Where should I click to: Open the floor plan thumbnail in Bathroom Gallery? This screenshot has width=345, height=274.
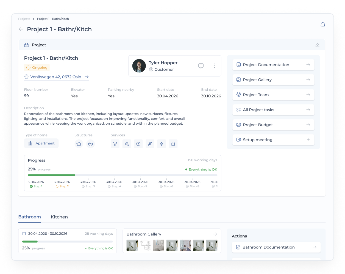coord(145,245)
